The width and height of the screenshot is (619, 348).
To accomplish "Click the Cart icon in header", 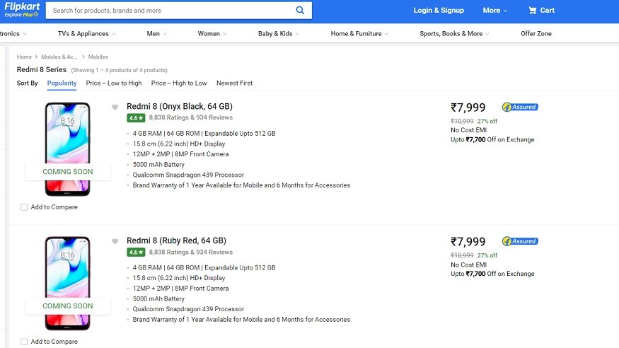I will pyautogui.click(x=533, y=11).
